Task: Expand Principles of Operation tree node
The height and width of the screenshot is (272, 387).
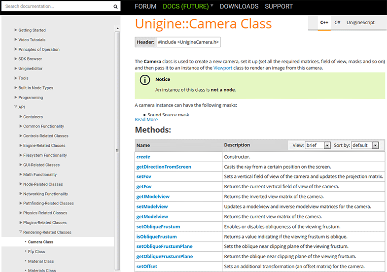Action: pyautogui.click(x=16, y=49)
